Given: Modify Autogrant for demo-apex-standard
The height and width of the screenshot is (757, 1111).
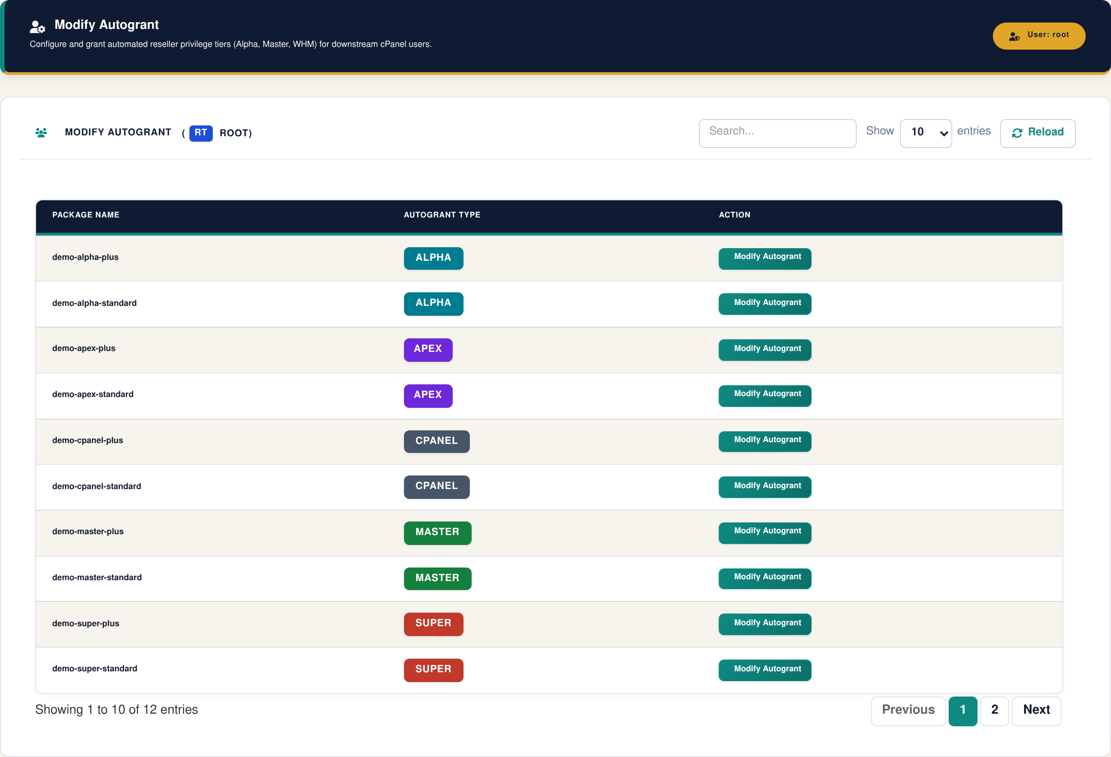Looking at the screenshot, I should (x=764, y=396).
